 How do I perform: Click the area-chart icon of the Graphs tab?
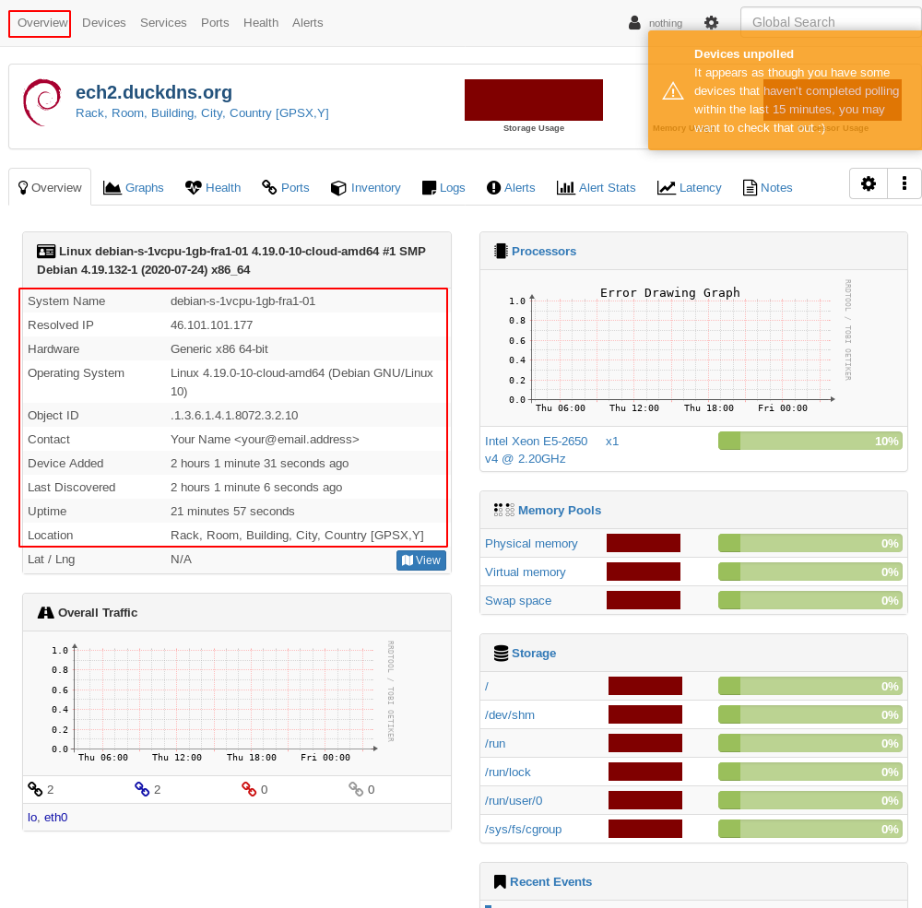[x=112, y=188]
